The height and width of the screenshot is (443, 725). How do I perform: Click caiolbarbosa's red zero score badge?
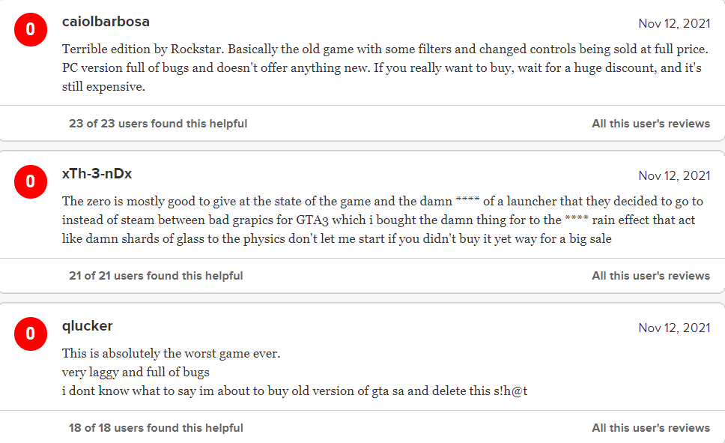click(x=31, y=30)
